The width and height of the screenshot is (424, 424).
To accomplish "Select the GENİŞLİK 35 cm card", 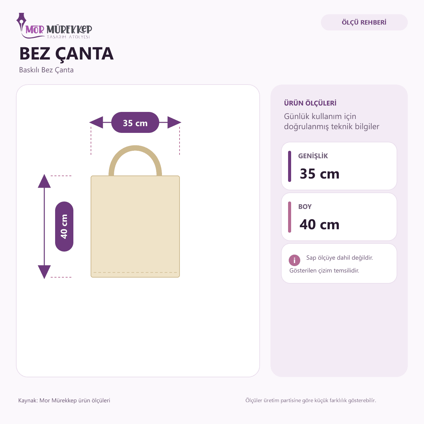I will pos(339,166).
